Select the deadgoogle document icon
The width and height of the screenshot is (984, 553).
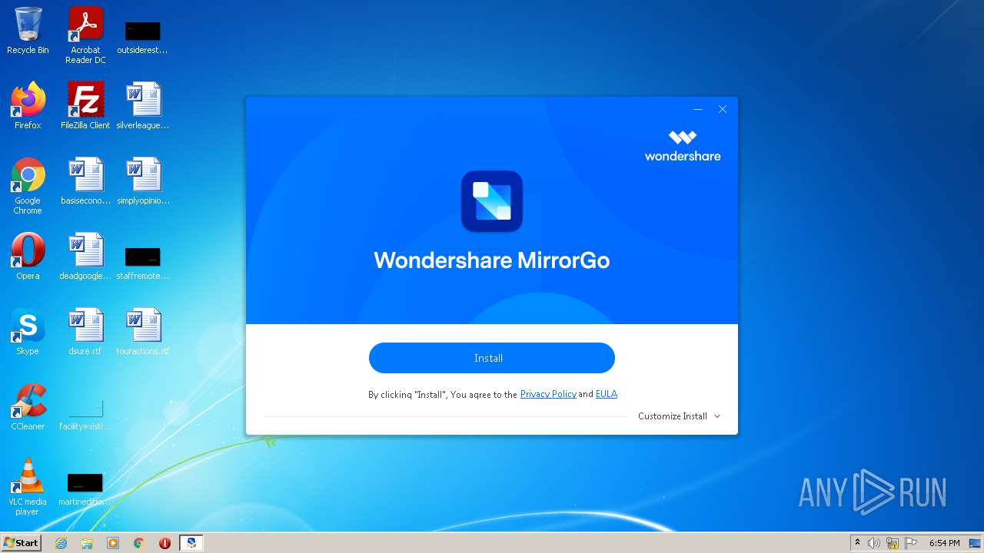[85, 257]
